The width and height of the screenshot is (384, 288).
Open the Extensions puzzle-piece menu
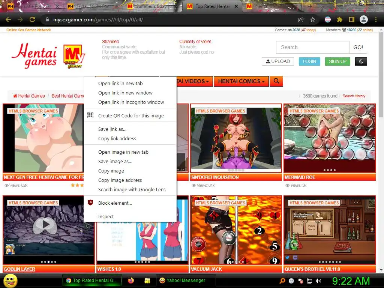pos(339,19)
